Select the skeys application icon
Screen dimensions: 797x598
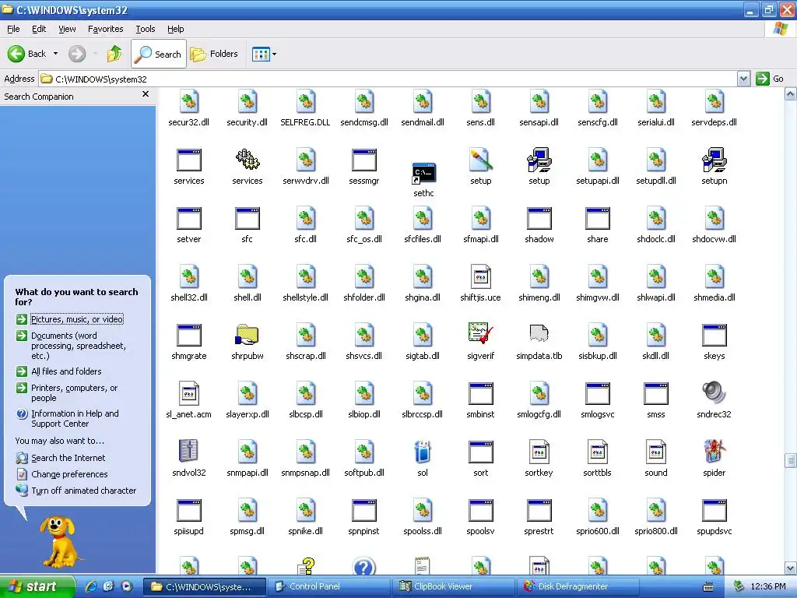[714, 335]
